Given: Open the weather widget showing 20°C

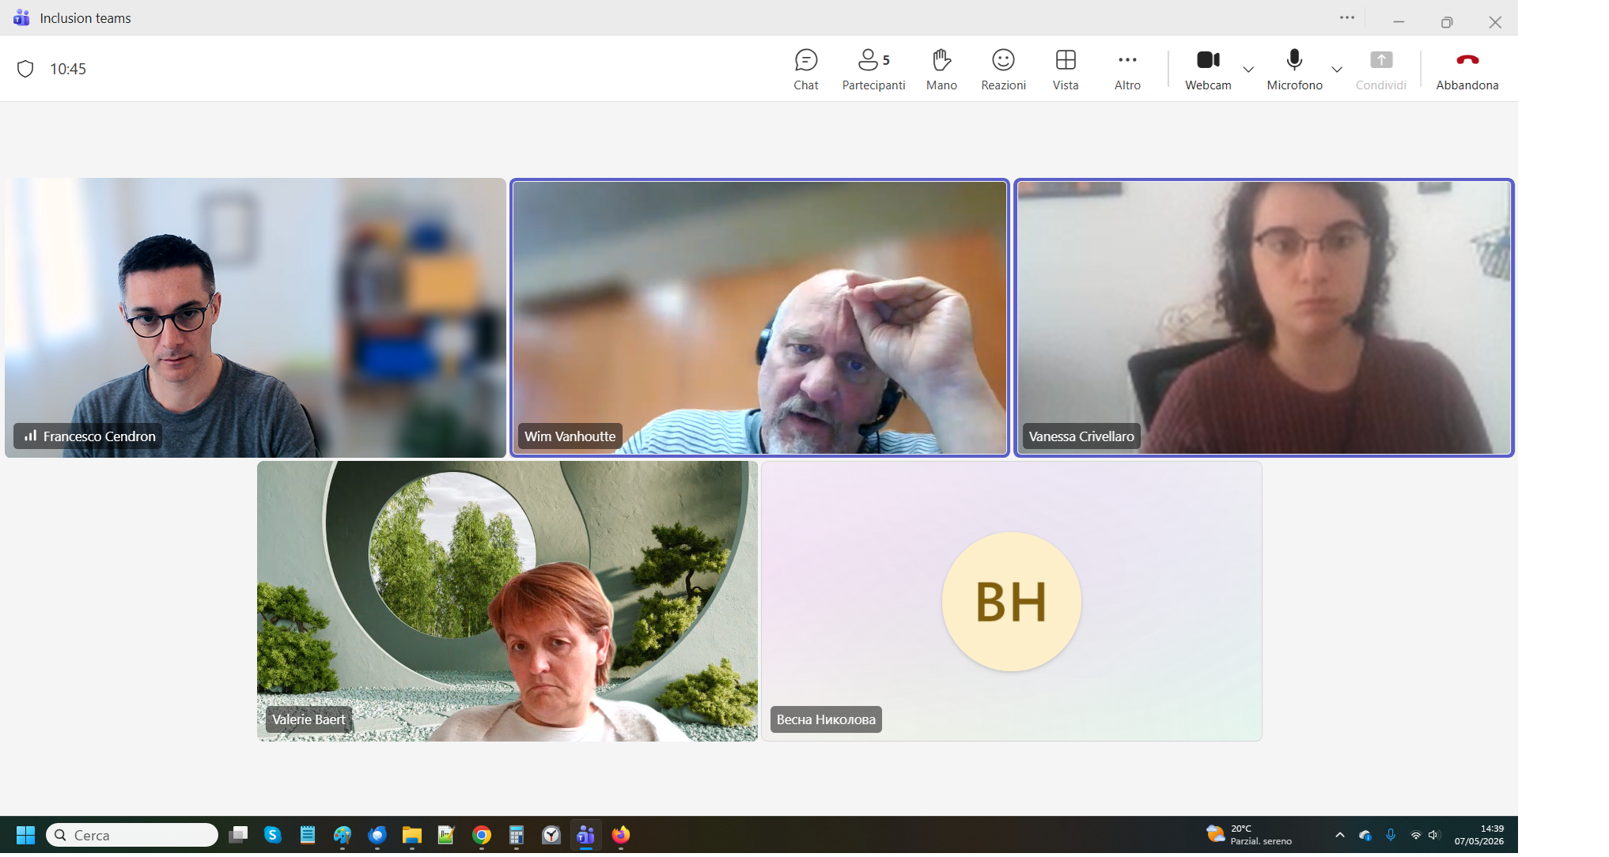Looking at the screenshot, I should [1248, 835].
